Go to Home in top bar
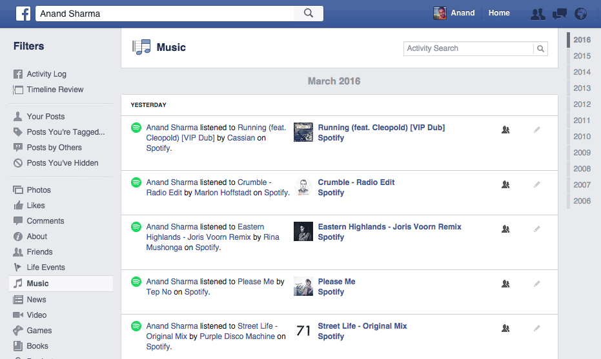Viewport: 601px width, 359px height. (x=499, y=13)
